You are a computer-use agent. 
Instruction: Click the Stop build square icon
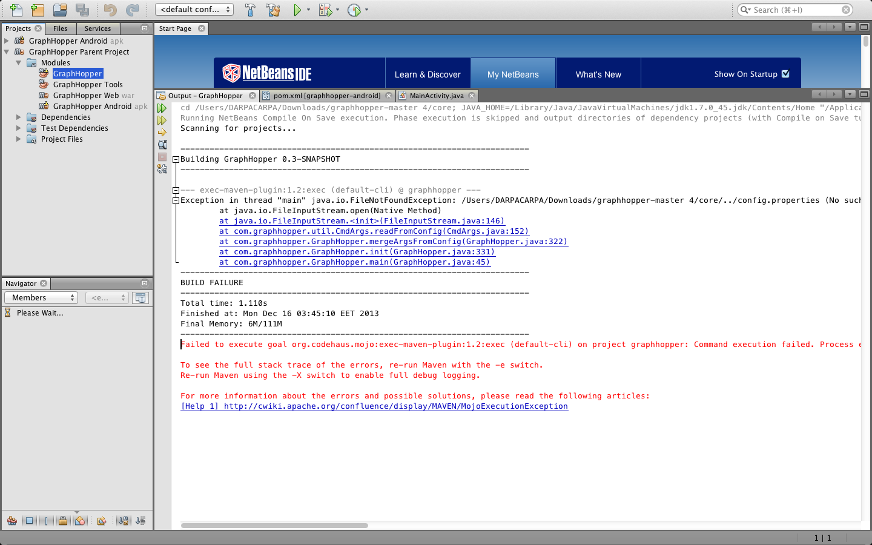(x=162, y=157)
